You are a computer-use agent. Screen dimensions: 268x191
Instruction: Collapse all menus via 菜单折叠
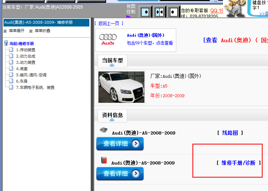click(x=42, y=31)
